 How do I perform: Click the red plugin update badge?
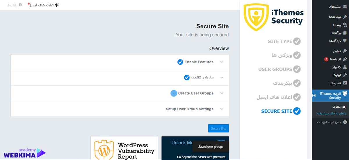[326, 59]
